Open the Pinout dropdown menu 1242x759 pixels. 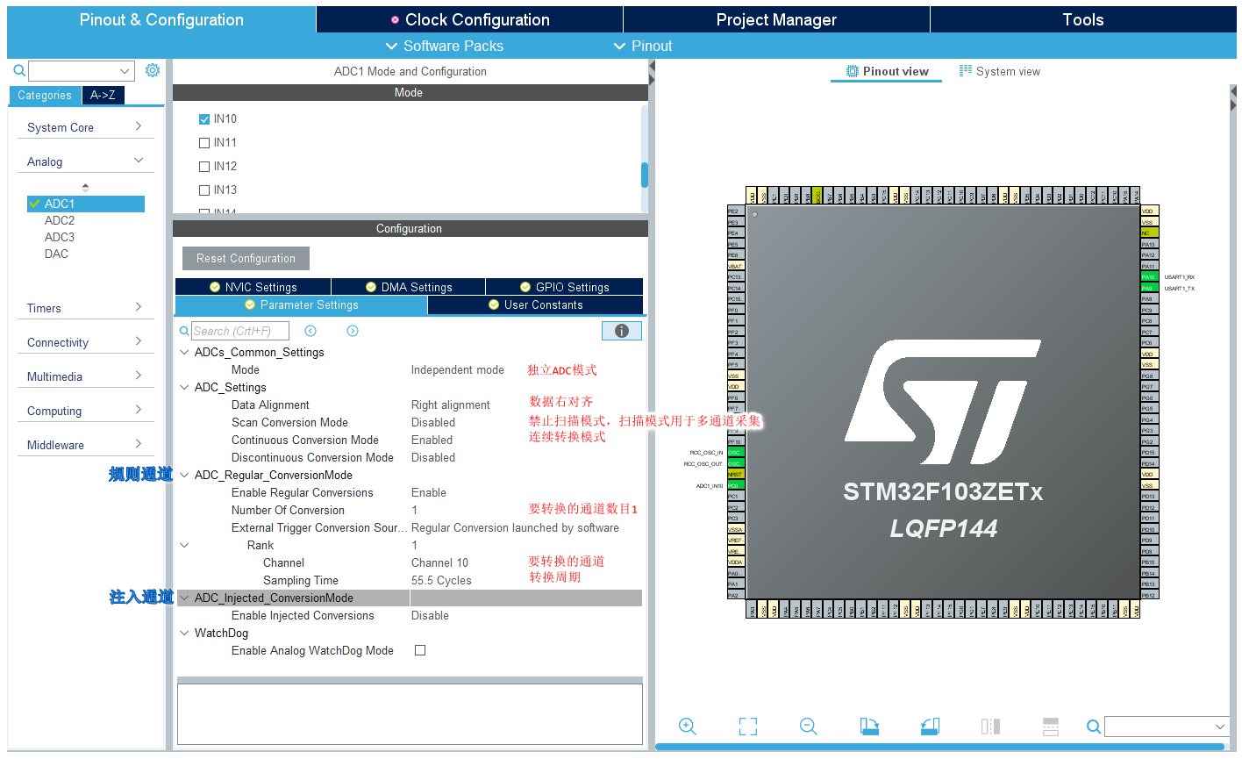(643, 46)
